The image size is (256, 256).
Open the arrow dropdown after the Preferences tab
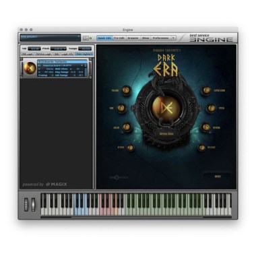(173, 38)
